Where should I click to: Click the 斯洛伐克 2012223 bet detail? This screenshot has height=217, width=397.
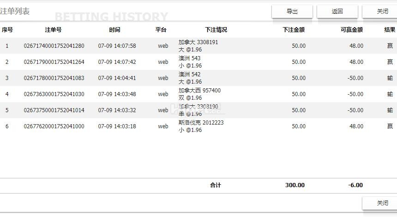pyautogui.click(x=201, y=123)
